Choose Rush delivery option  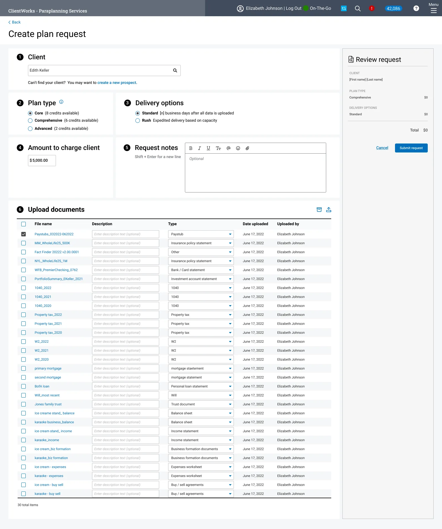click(138, 121)
